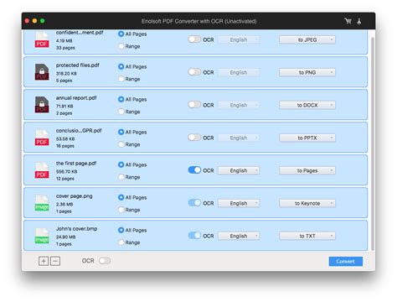Click the '24.90 MB' size text

pos(66,237)
